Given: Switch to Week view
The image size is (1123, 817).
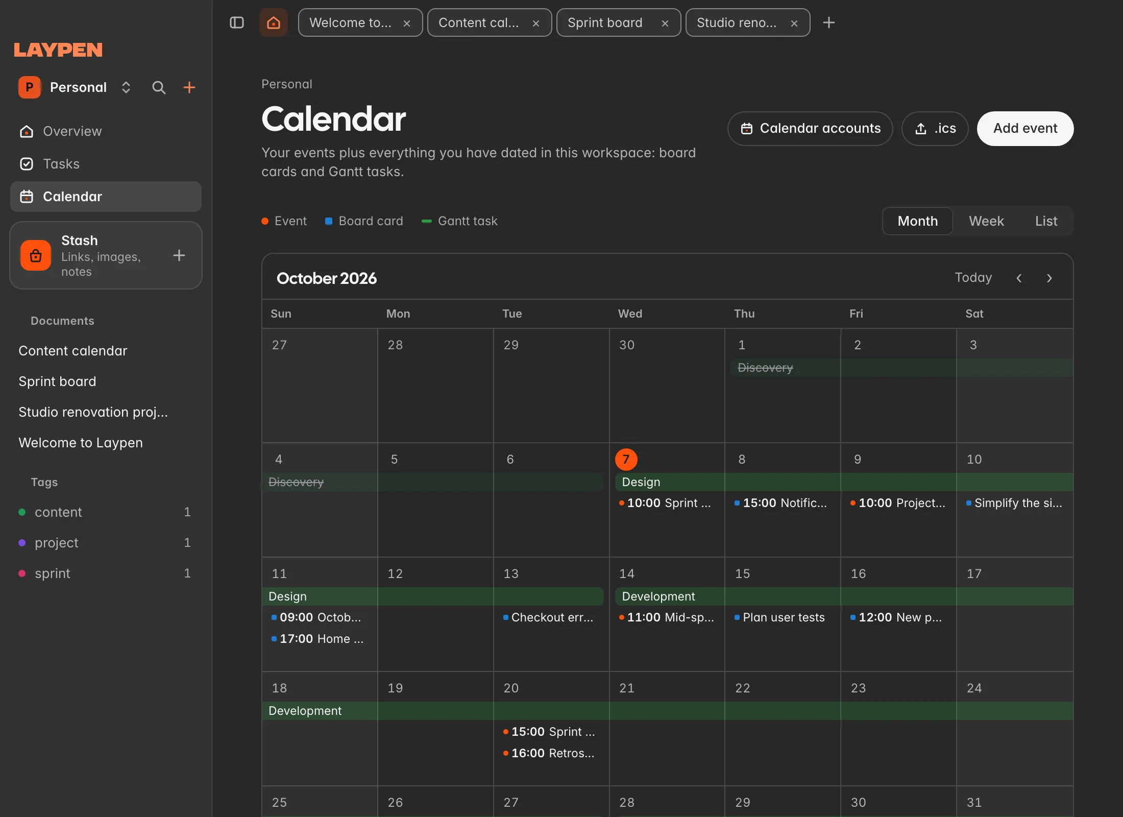Looking at the screenshot, I should coord(986,221).
